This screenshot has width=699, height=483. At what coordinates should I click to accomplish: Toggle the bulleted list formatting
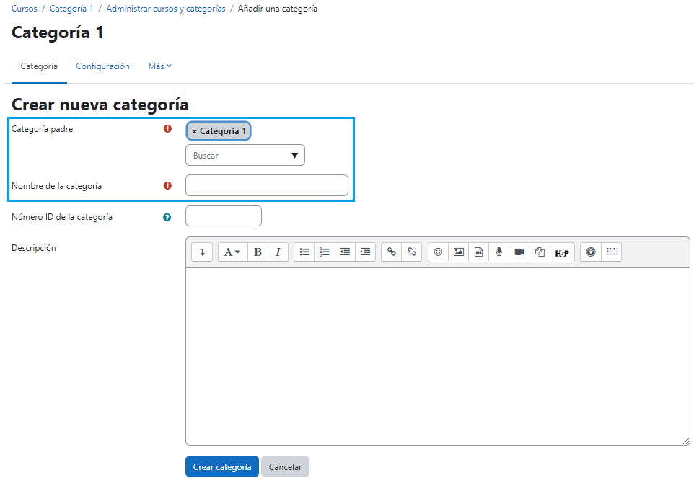[x=304, y=252]
